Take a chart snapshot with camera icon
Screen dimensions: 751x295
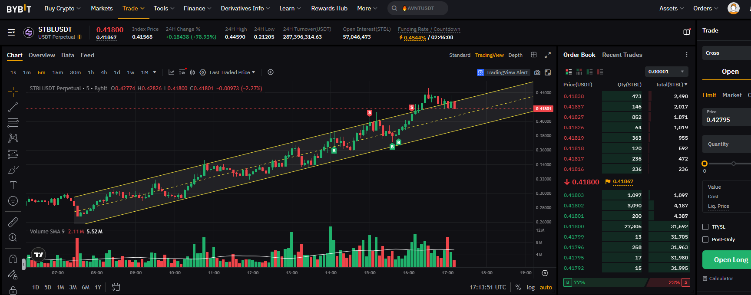pyautogui.click(x=537, y=72)
